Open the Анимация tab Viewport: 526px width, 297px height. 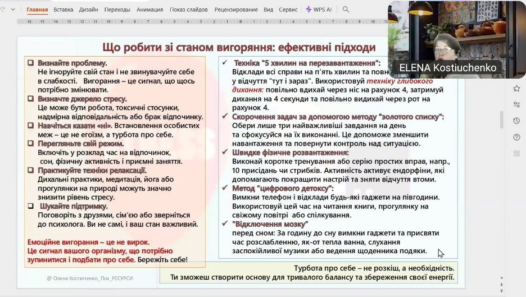click(x=149, y=10)
